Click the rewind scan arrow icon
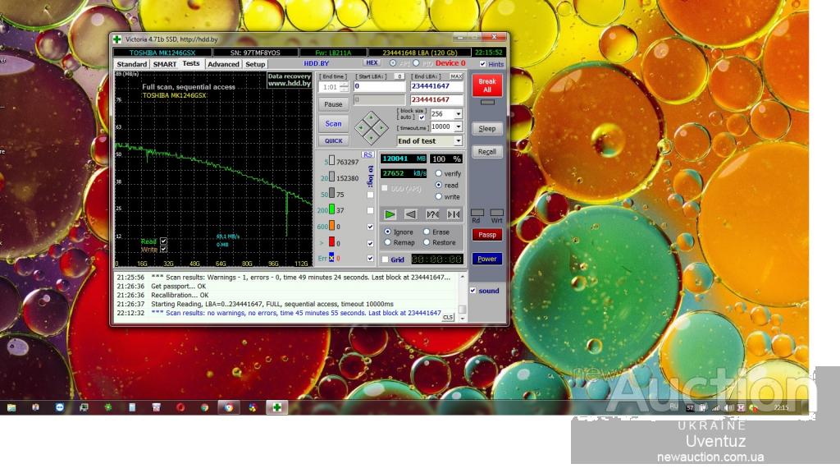This screenshot has height=473, width=840. click(x=410, y=214)
